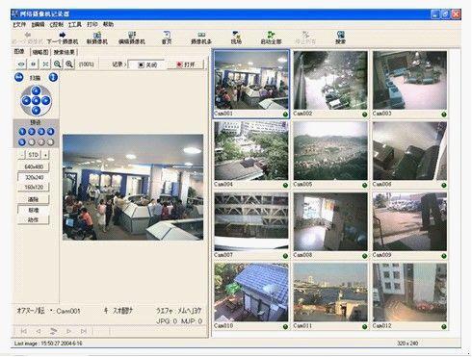Pan camera up with the top arrow
The height and width of the screenshot is (357, 472).
[36, 90]
